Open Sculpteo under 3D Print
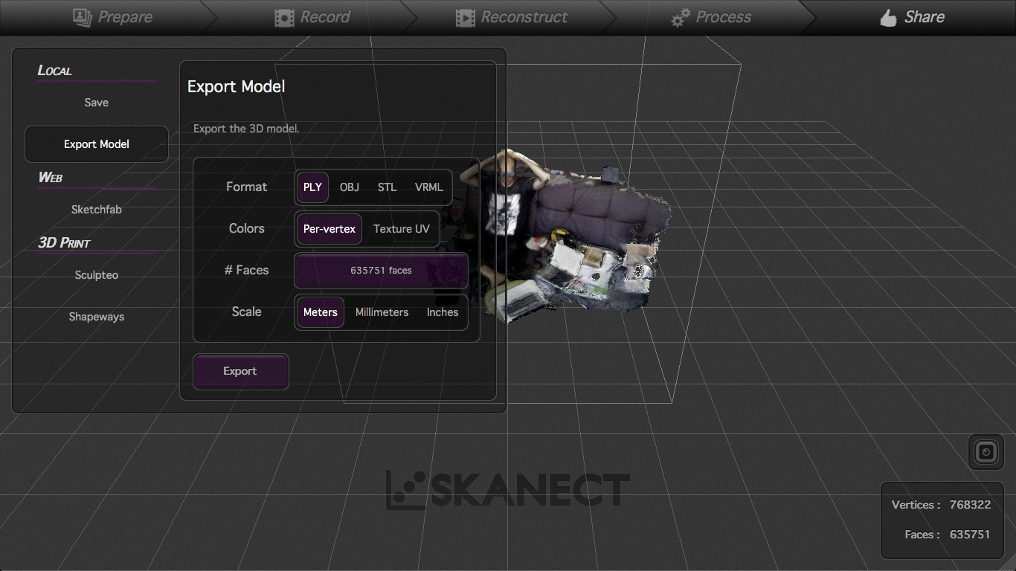This screenshot has height=571, width=1016. click(x=96, y=274)
